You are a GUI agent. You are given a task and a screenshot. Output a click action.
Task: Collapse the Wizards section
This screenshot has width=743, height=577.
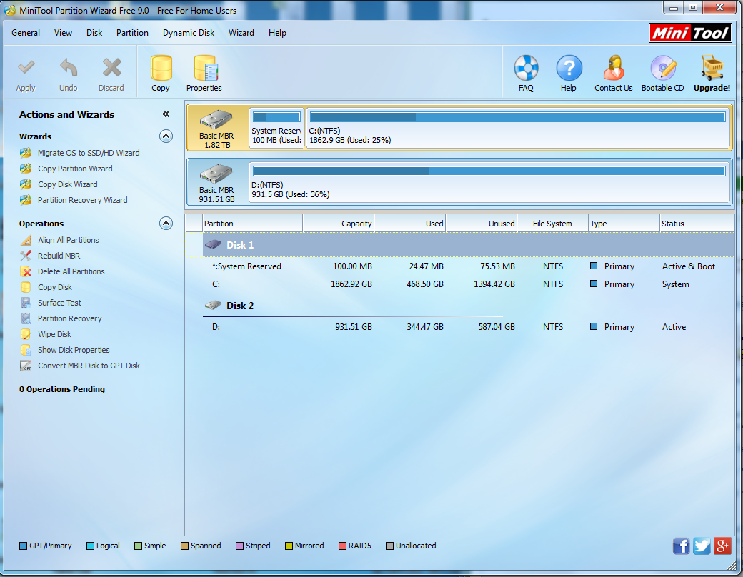click(x=166, y=136)
